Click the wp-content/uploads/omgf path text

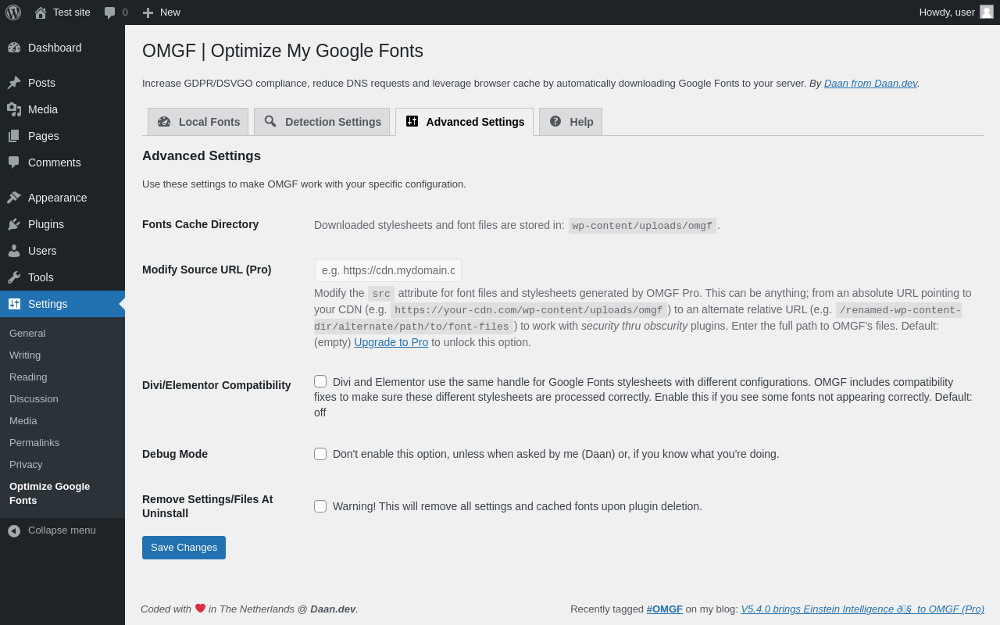(x=642, y=226)
